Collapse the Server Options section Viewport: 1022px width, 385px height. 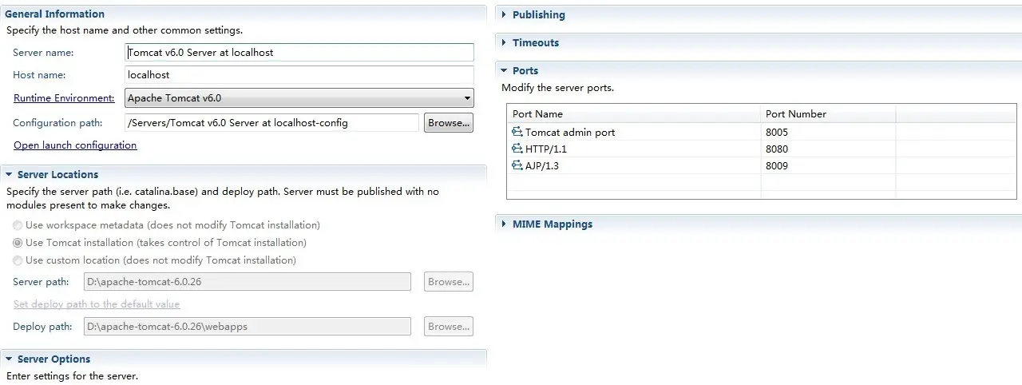click(x=9, y=359)
